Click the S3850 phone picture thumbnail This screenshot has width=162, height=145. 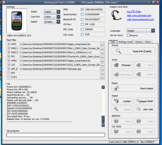[17, 21]
